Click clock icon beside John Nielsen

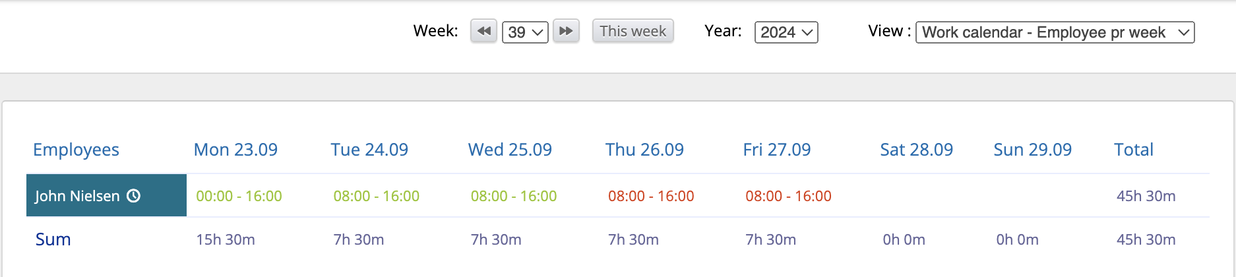pyautogui.click(x=134, y=196)
